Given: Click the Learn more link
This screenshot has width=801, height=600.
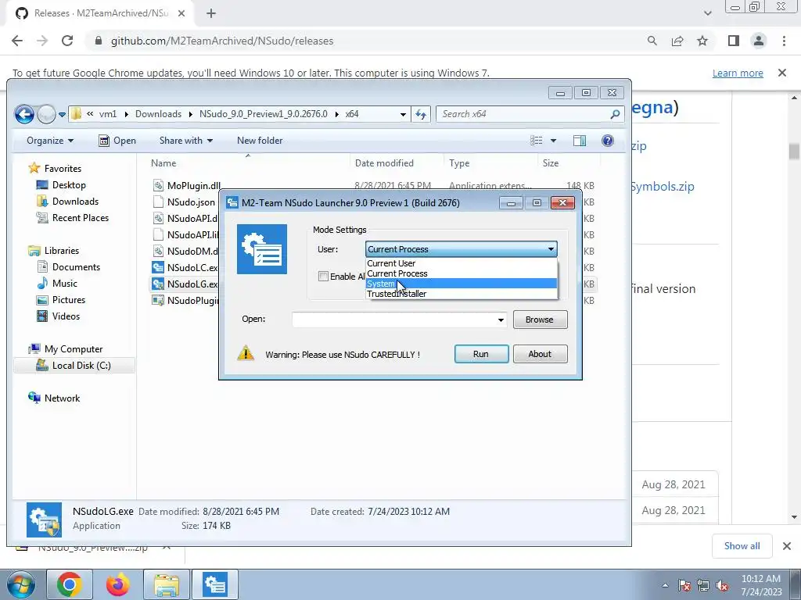Looking at the screenshot, I should coord(738,73).
